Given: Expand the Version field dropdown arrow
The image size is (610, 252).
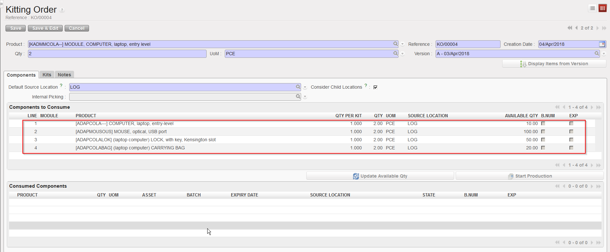Looking at the screenshot, I should 604,54.
